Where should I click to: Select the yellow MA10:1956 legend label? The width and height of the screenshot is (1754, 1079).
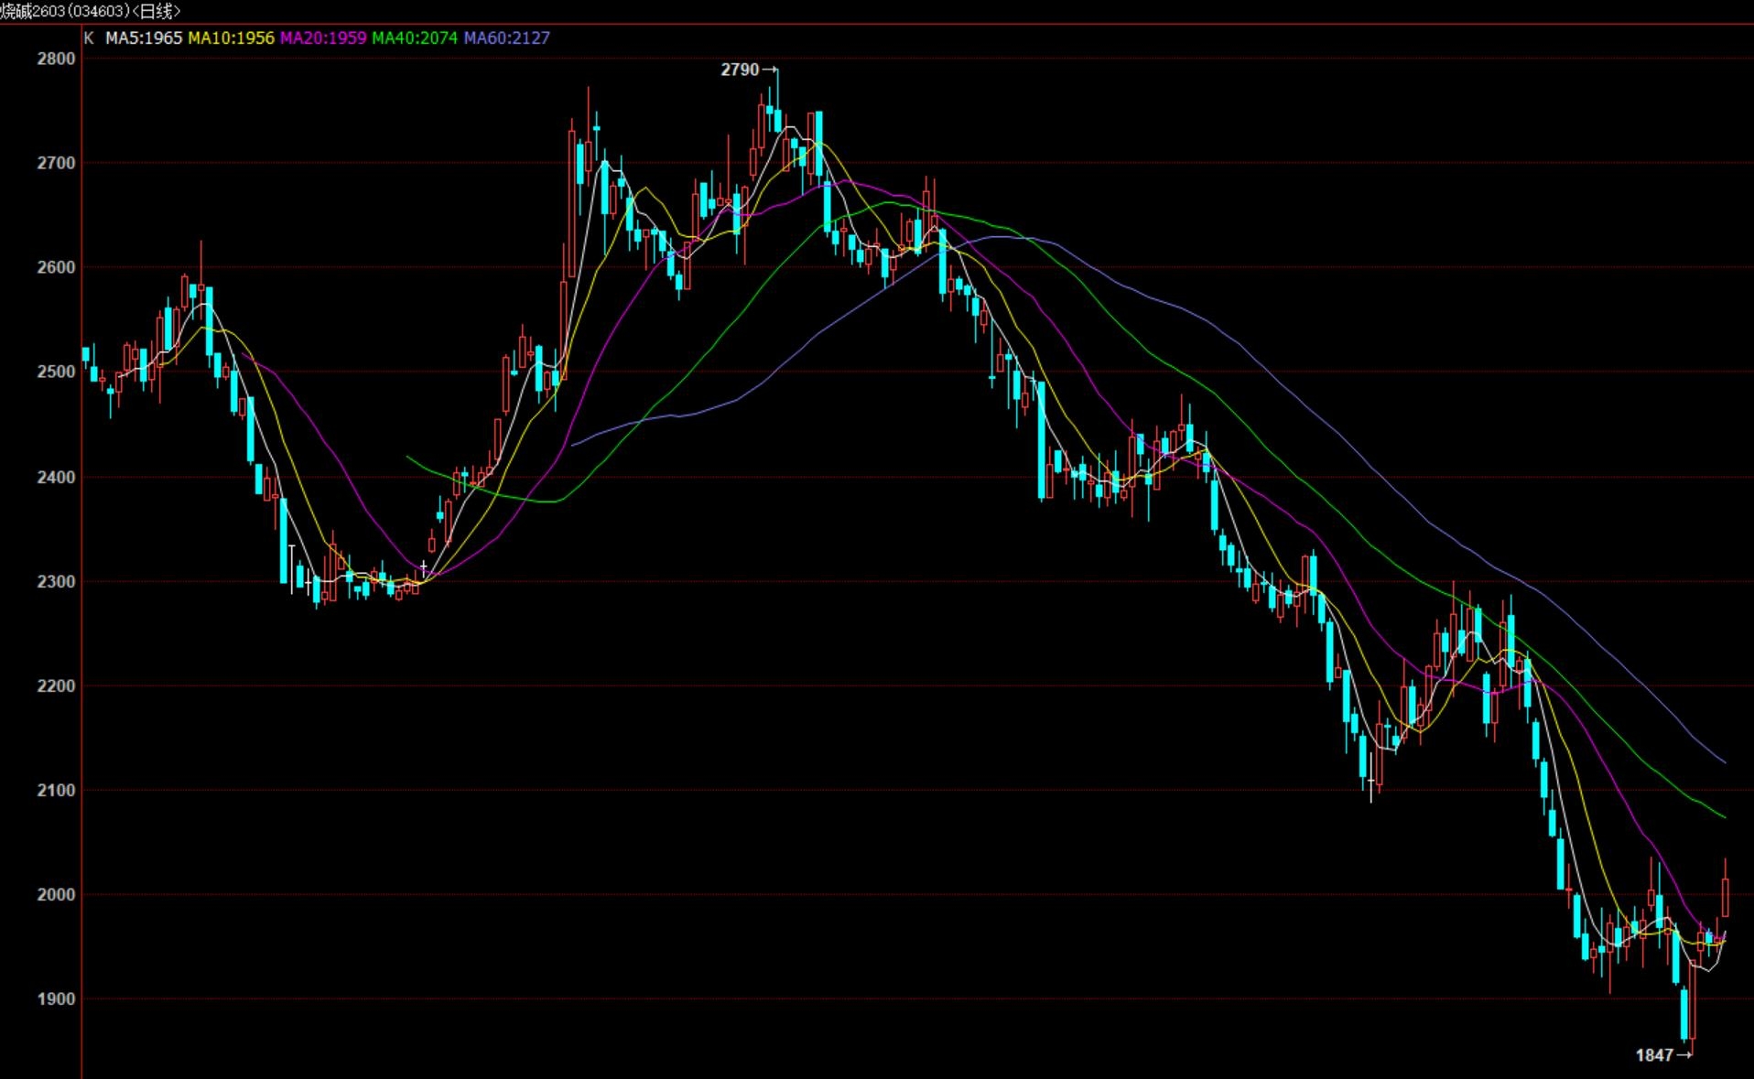(231, 38)
